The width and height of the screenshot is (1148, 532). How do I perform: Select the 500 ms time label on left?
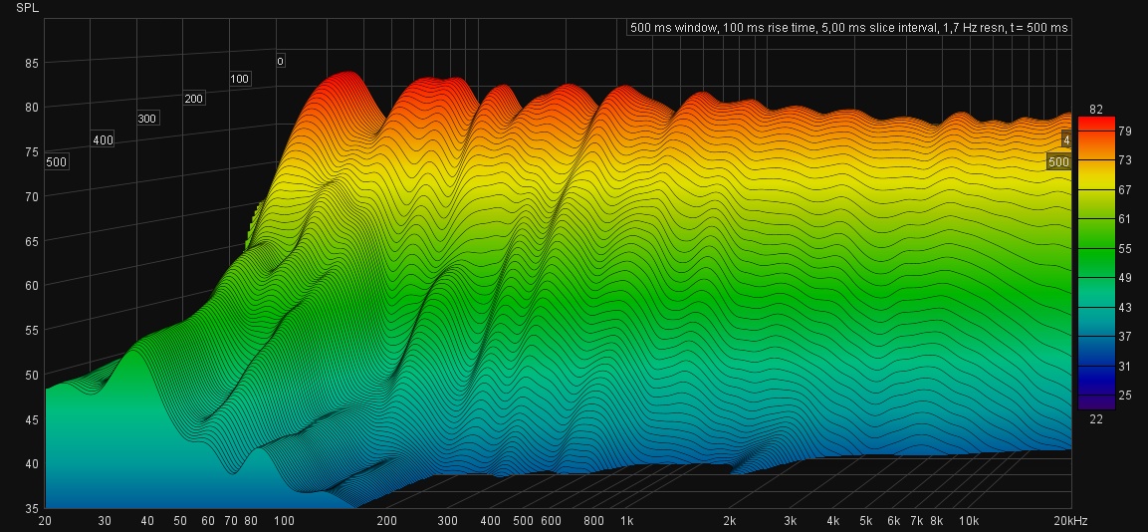56,162
